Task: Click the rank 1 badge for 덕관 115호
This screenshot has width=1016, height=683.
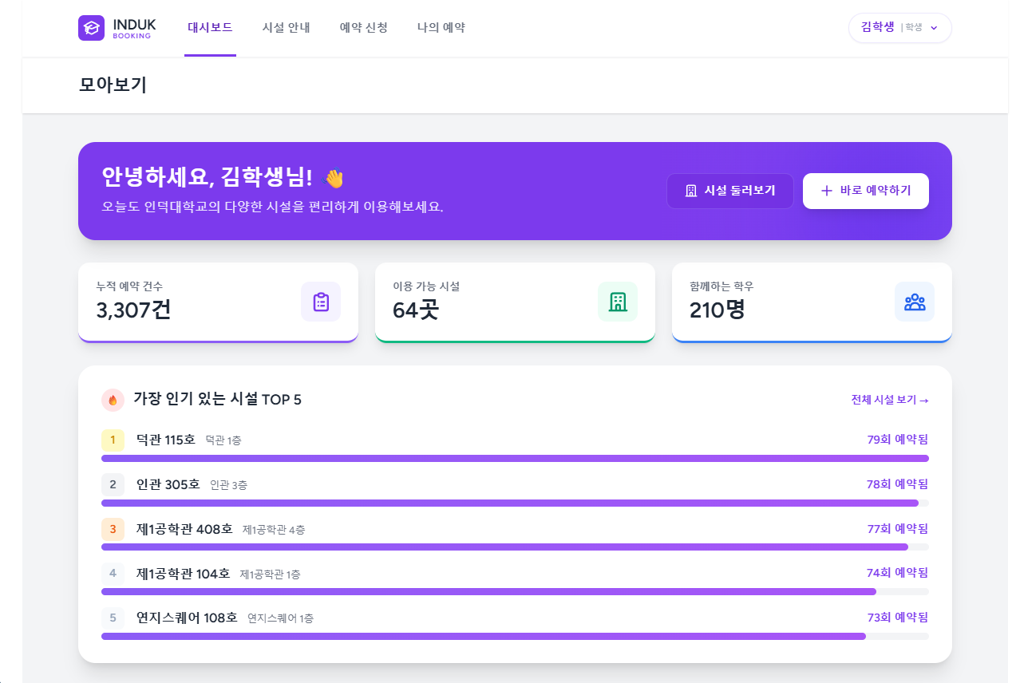Action: [x=113, y=440]
